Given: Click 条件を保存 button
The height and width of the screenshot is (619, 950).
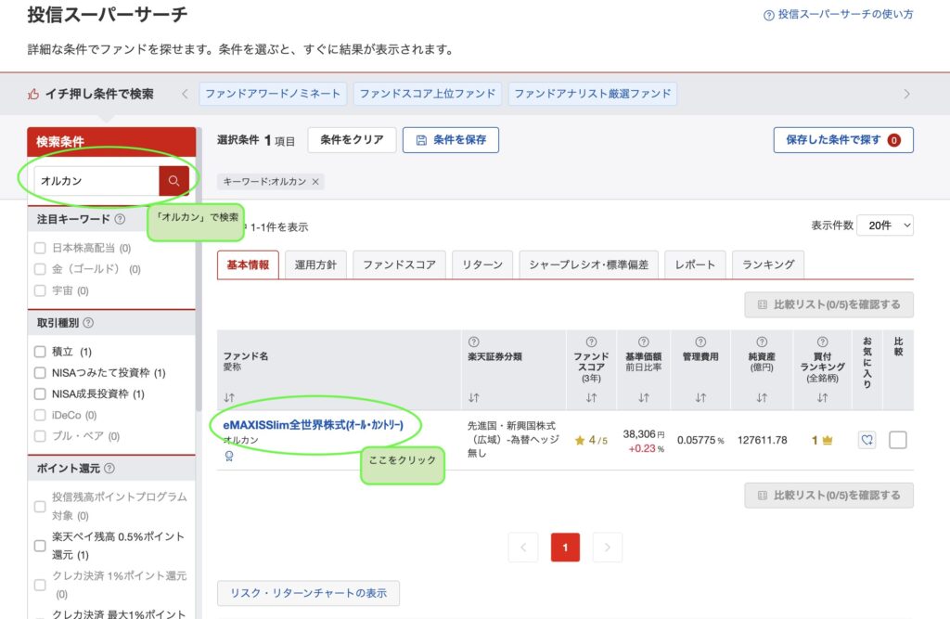Looking at the screenshot, I should pos(451,140).
